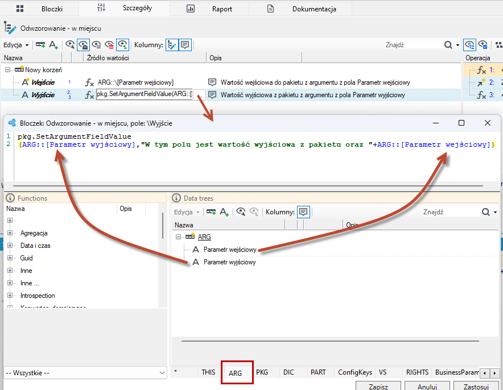
Task: Click the eye with checkbox icon above Operacja
Action: coord(483,45)
